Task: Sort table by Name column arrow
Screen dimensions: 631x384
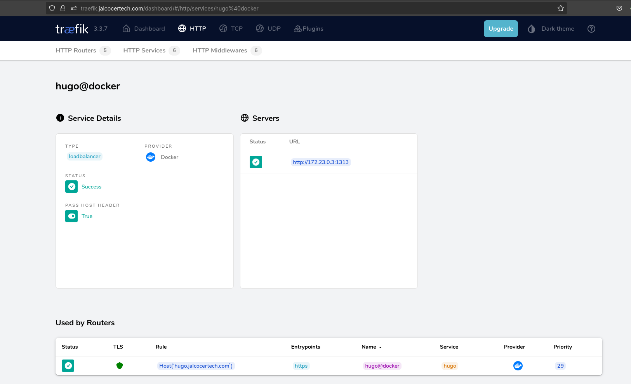Action: coord(381,347)
